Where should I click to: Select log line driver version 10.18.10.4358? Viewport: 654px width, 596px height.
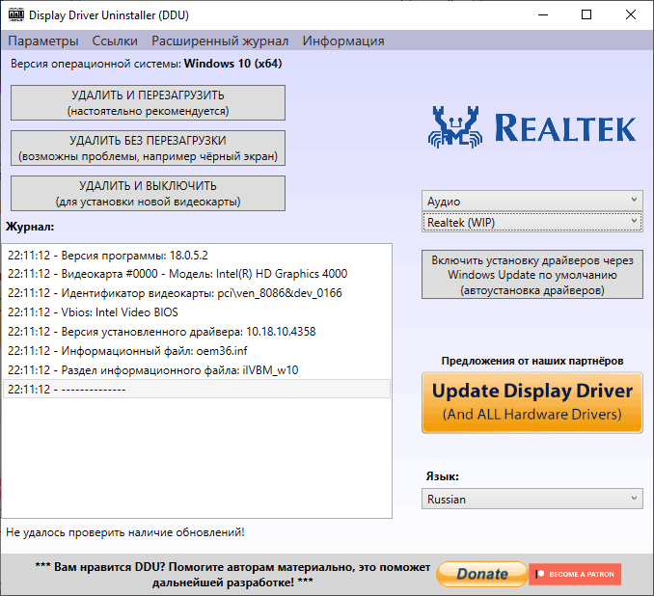pos(197,332)
